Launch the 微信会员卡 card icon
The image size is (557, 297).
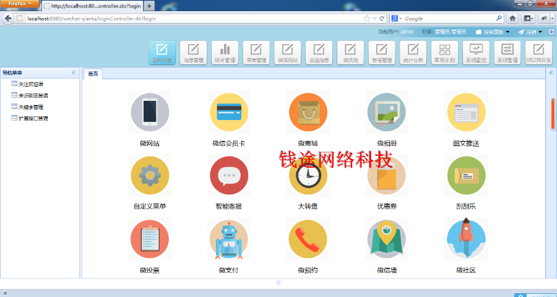tap(229, 112)
